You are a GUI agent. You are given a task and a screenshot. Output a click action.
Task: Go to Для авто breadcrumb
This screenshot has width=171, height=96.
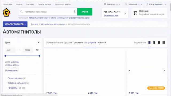[x=35, y=24]
